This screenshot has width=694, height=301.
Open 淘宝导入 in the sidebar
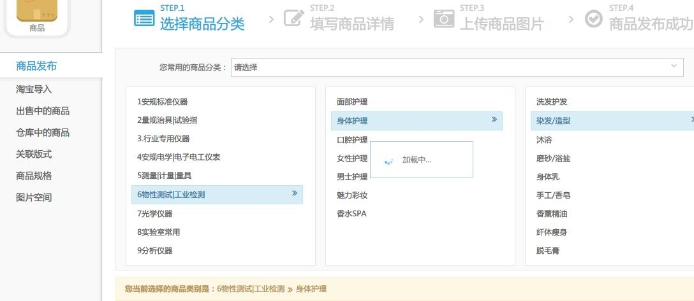34,89
